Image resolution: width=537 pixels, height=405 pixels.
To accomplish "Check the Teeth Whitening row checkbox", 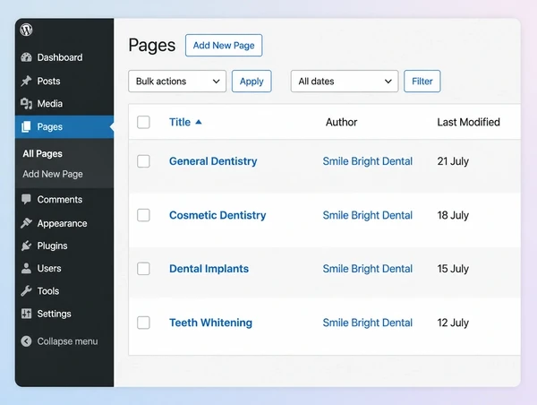I will [143, 323].
